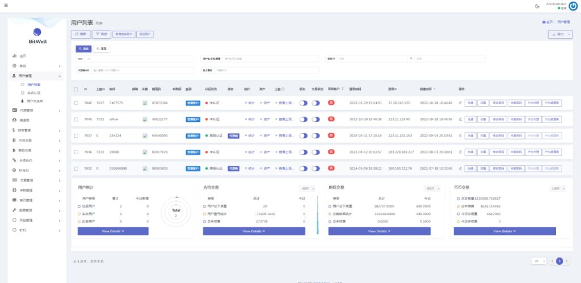Viewport: 581px width, 283px height.
Task: Click login IP 27.28.245.155
Action: [399, 103]
